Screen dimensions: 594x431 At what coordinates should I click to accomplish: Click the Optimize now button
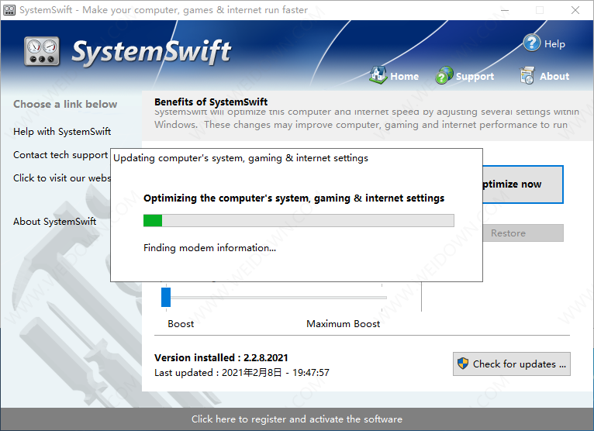(523, 184)
